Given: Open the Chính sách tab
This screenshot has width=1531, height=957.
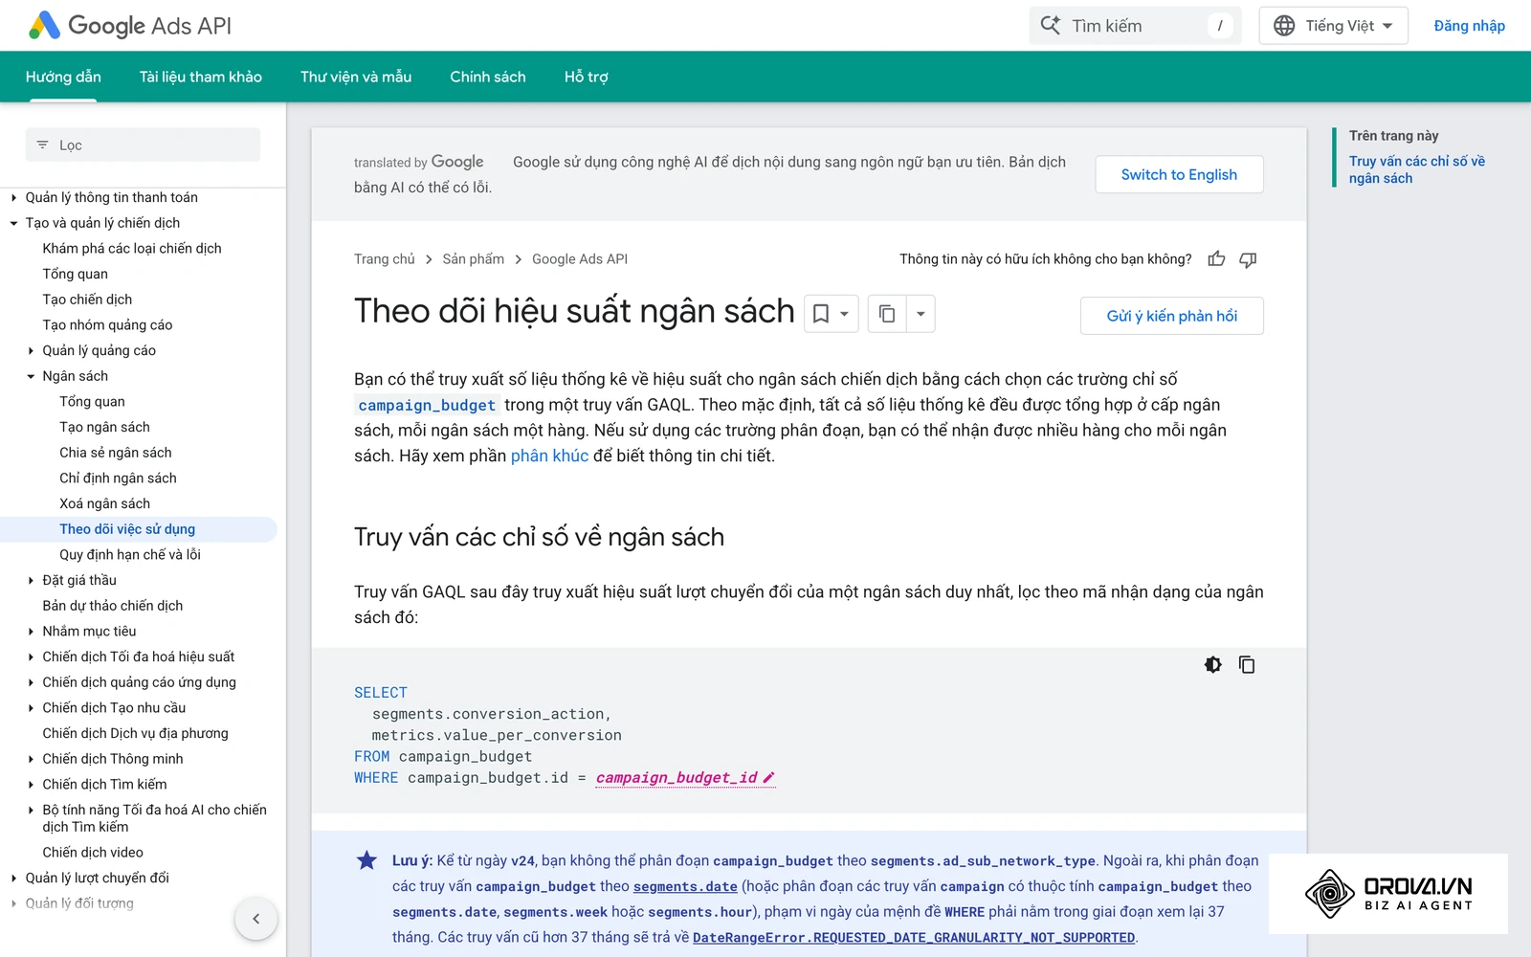Looking at the screenshot, I should 488,77.
